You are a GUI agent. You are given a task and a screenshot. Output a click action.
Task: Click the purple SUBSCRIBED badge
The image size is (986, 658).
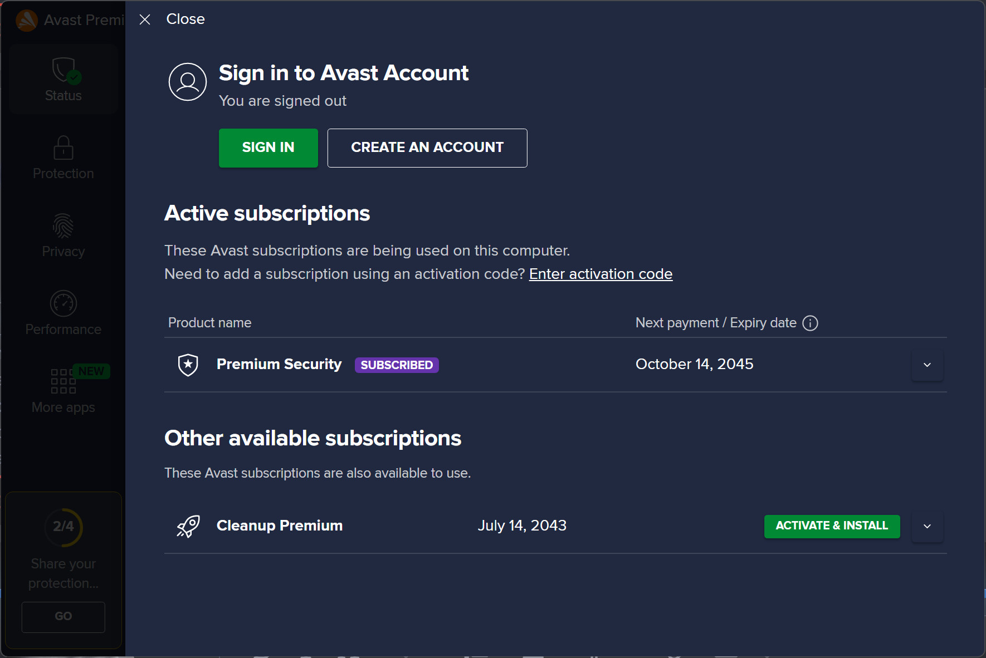click(x=397, y=365)
